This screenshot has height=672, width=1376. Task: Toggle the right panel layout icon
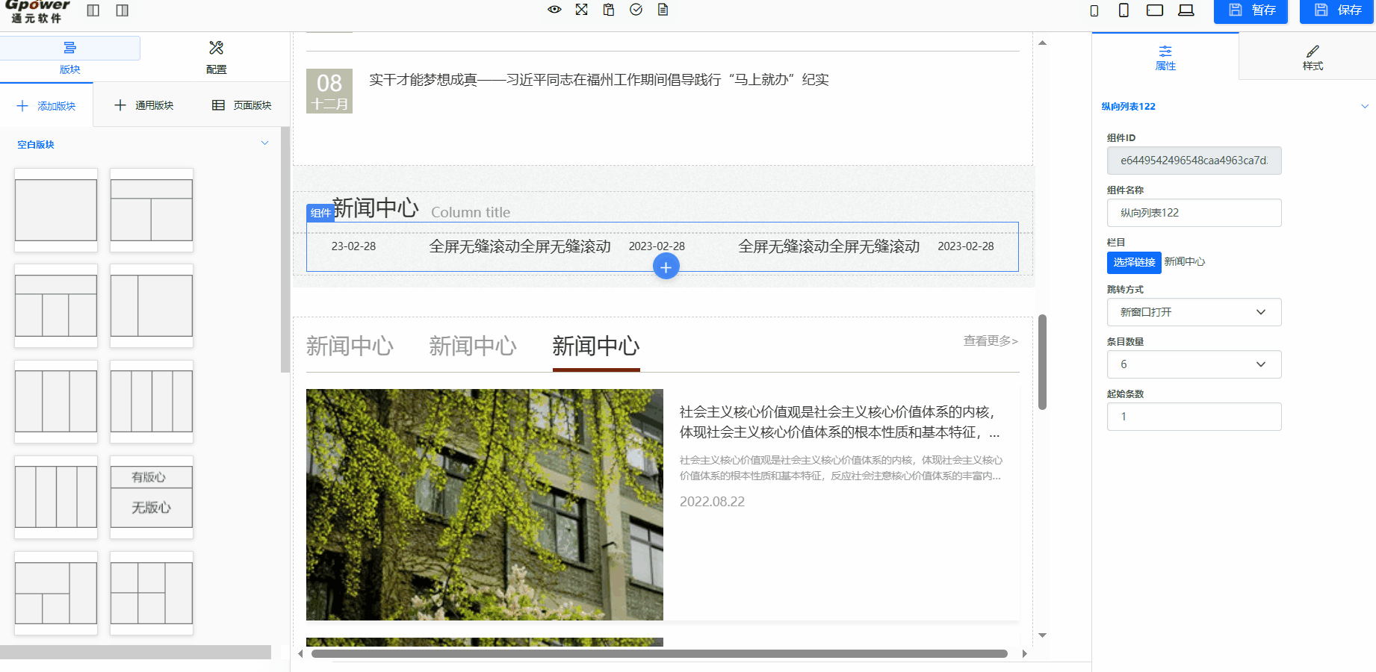click(x=123, y=10)
